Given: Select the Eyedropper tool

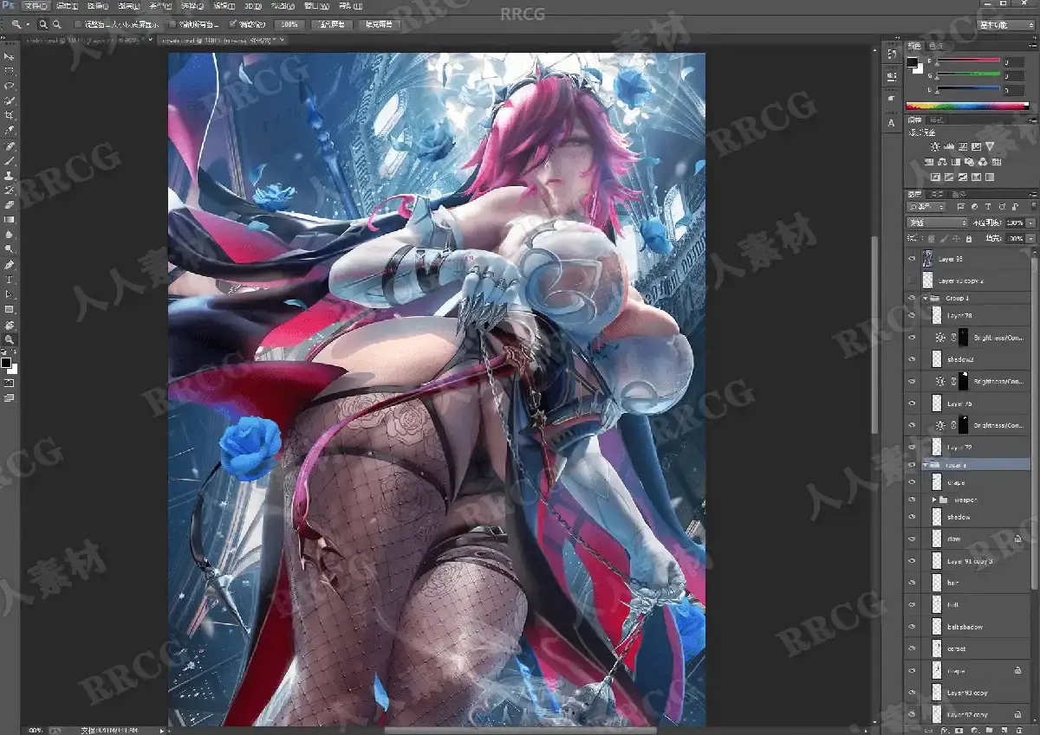Looking at the screenshot, I should tap(10, 130).
